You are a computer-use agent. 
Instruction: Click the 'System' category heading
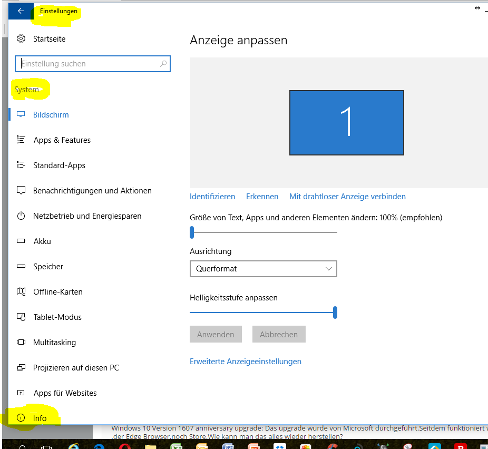(26, 90)
